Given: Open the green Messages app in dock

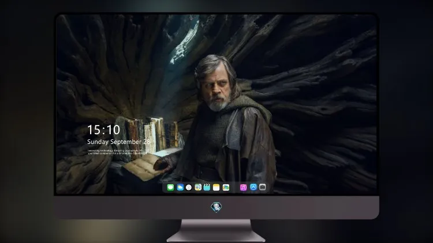Looking at the screenshot, I should coord(170,187).
